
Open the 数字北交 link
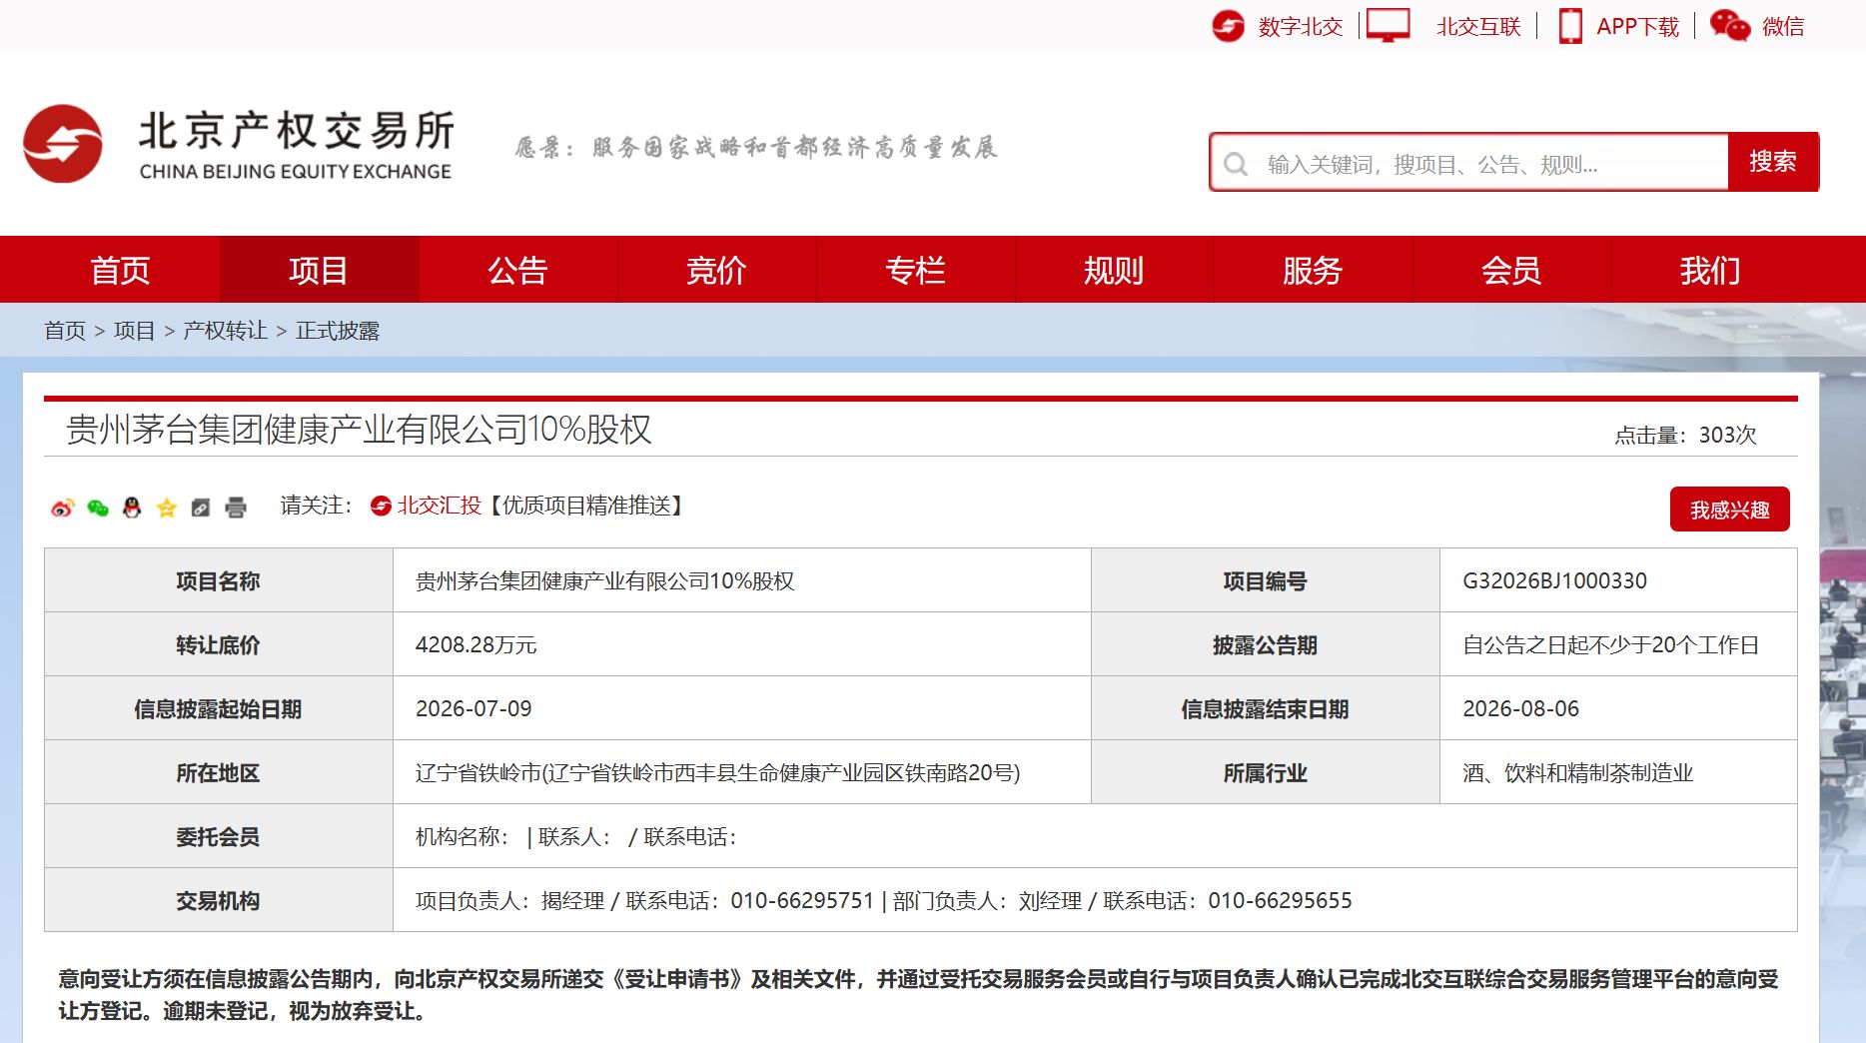pos(1300,27)
